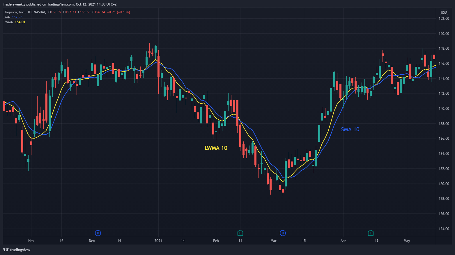The width and height of the screenshot is (455, 255).
Task: Click the 136.00 price scale label
Action: (444, 139)
